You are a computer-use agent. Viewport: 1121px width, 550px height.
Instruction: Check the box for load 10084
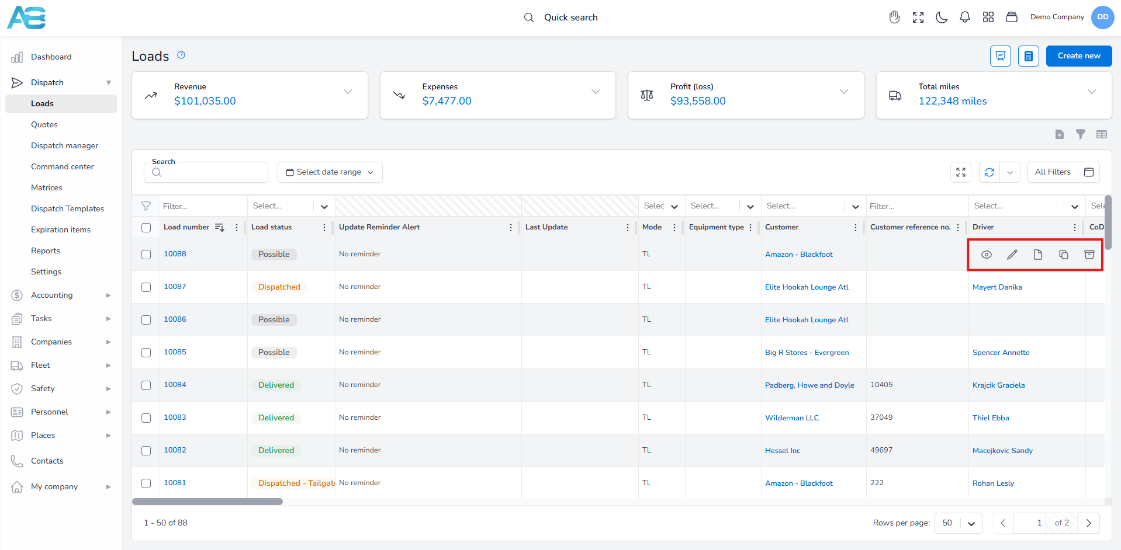(146, 385)
